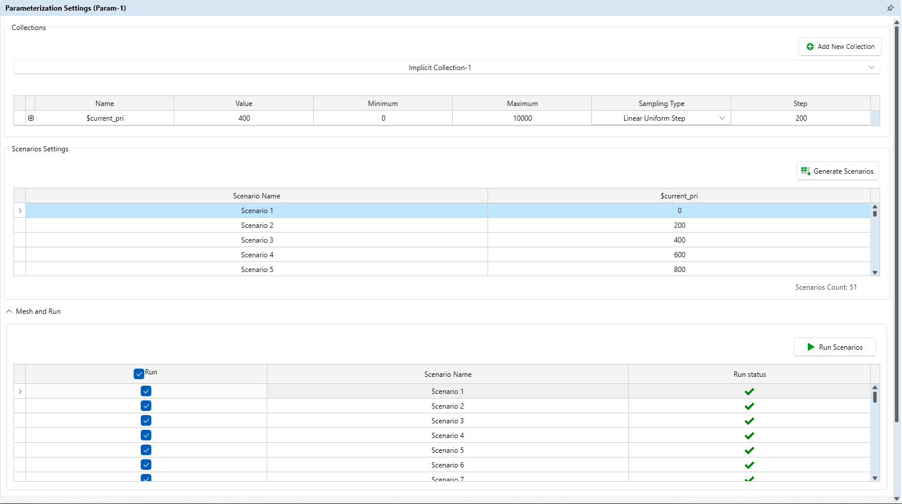Click the Add New Collection button
Viewport: 902px width, 504px height.
(840, 47)
